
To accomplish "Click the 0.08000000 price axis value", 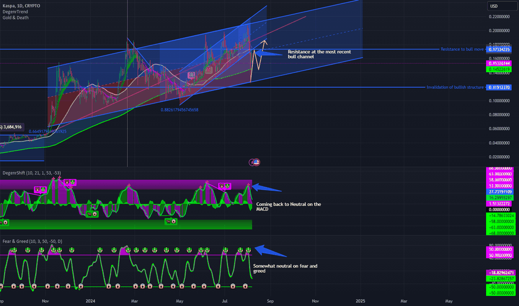I will tap(499, 115).
